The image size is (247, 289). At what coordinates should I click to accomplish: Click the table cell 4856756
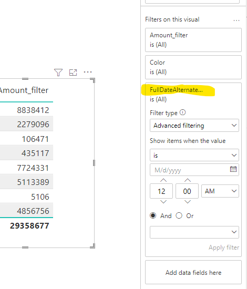point(33,211)
